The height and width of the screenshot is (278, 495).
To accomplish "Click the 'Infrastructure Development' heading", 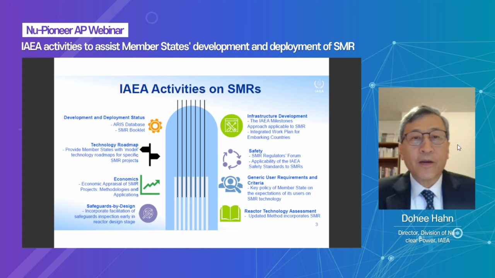I will point(277,116).
